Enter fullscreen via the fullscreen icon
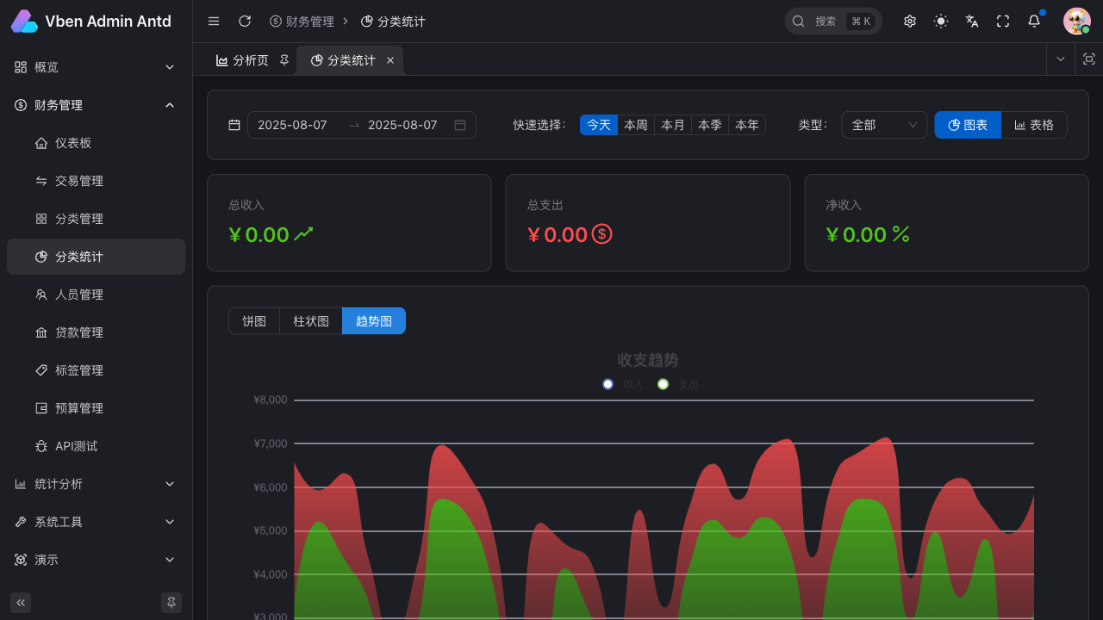Image resolution: width=1103 pixels, height=620 pixels. tap(1003, 22)
